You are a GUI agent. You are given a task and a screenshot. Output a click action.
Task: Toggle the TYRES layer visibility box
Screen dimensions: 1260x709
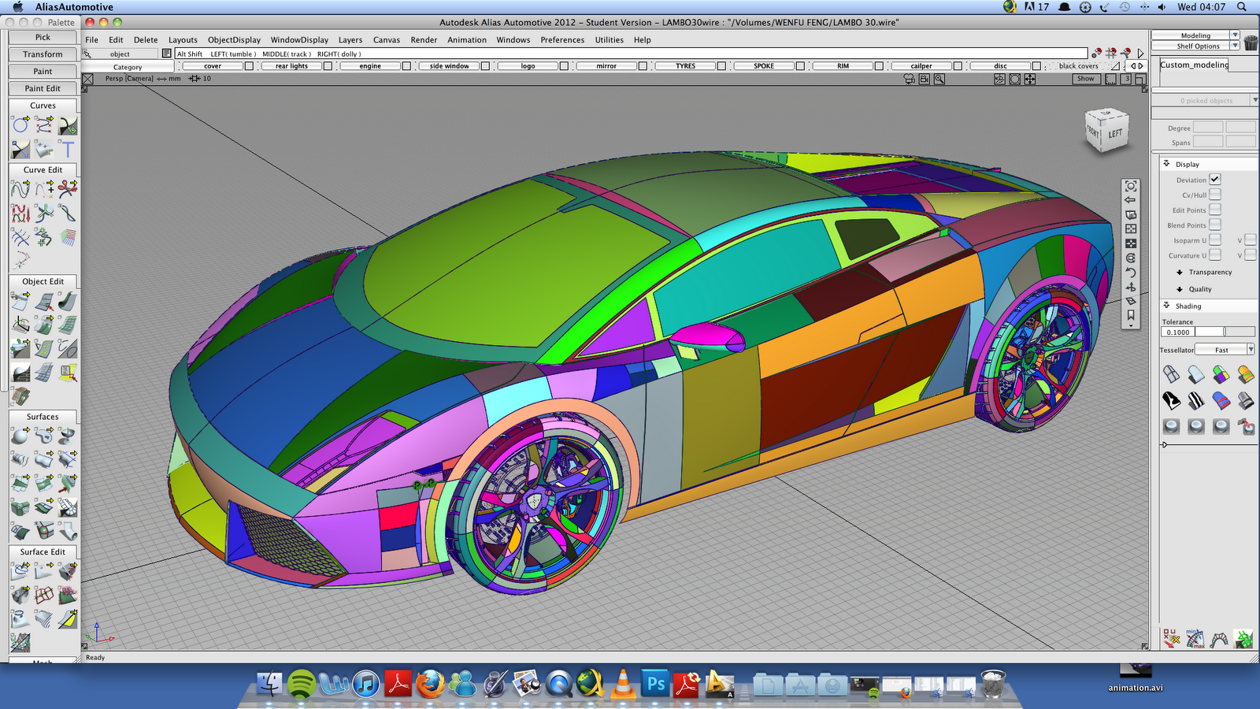pyautogui.click(x=721, y=66)
